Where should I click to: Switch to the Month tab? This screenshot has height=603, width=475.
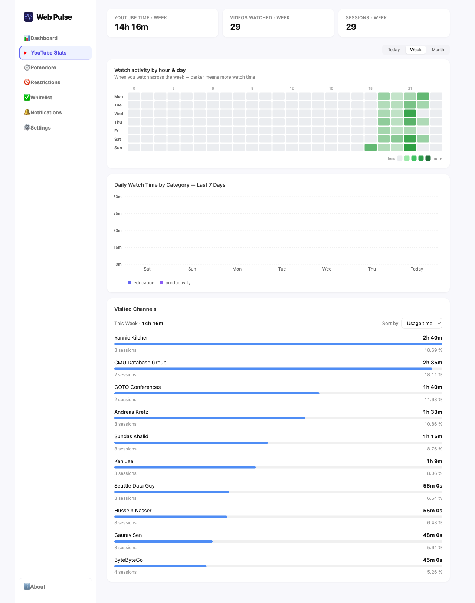[x=438, y=50]
